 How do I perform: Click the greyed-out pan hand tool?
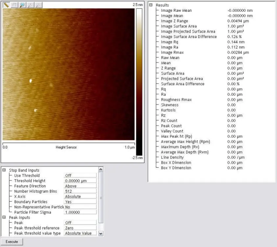point(14,5)
